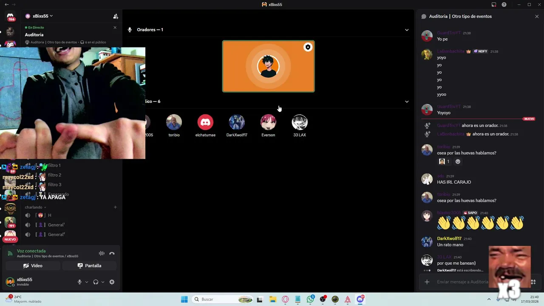Open elchatumae's audience avatar
This screenshot has height=306, width=544.
pyautogui.click(x=205, y=122)
